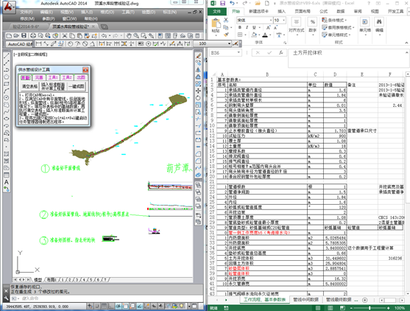Open the Excel Name Box dropdown for B36
The image size is (410, 311).
(x=238, y=52)
